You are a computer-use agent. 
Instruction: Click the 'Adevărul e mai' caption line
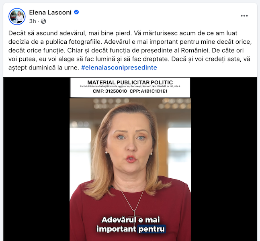pyautogui.click(x=131, y=220)
